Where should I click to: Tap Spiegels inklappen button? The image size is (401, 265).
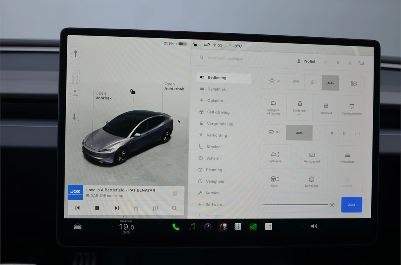273,107
